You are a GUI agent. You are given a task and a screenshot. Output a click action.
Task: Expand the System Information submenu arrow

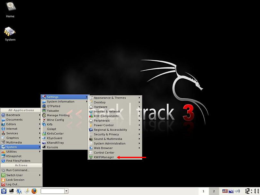[87, 102]
